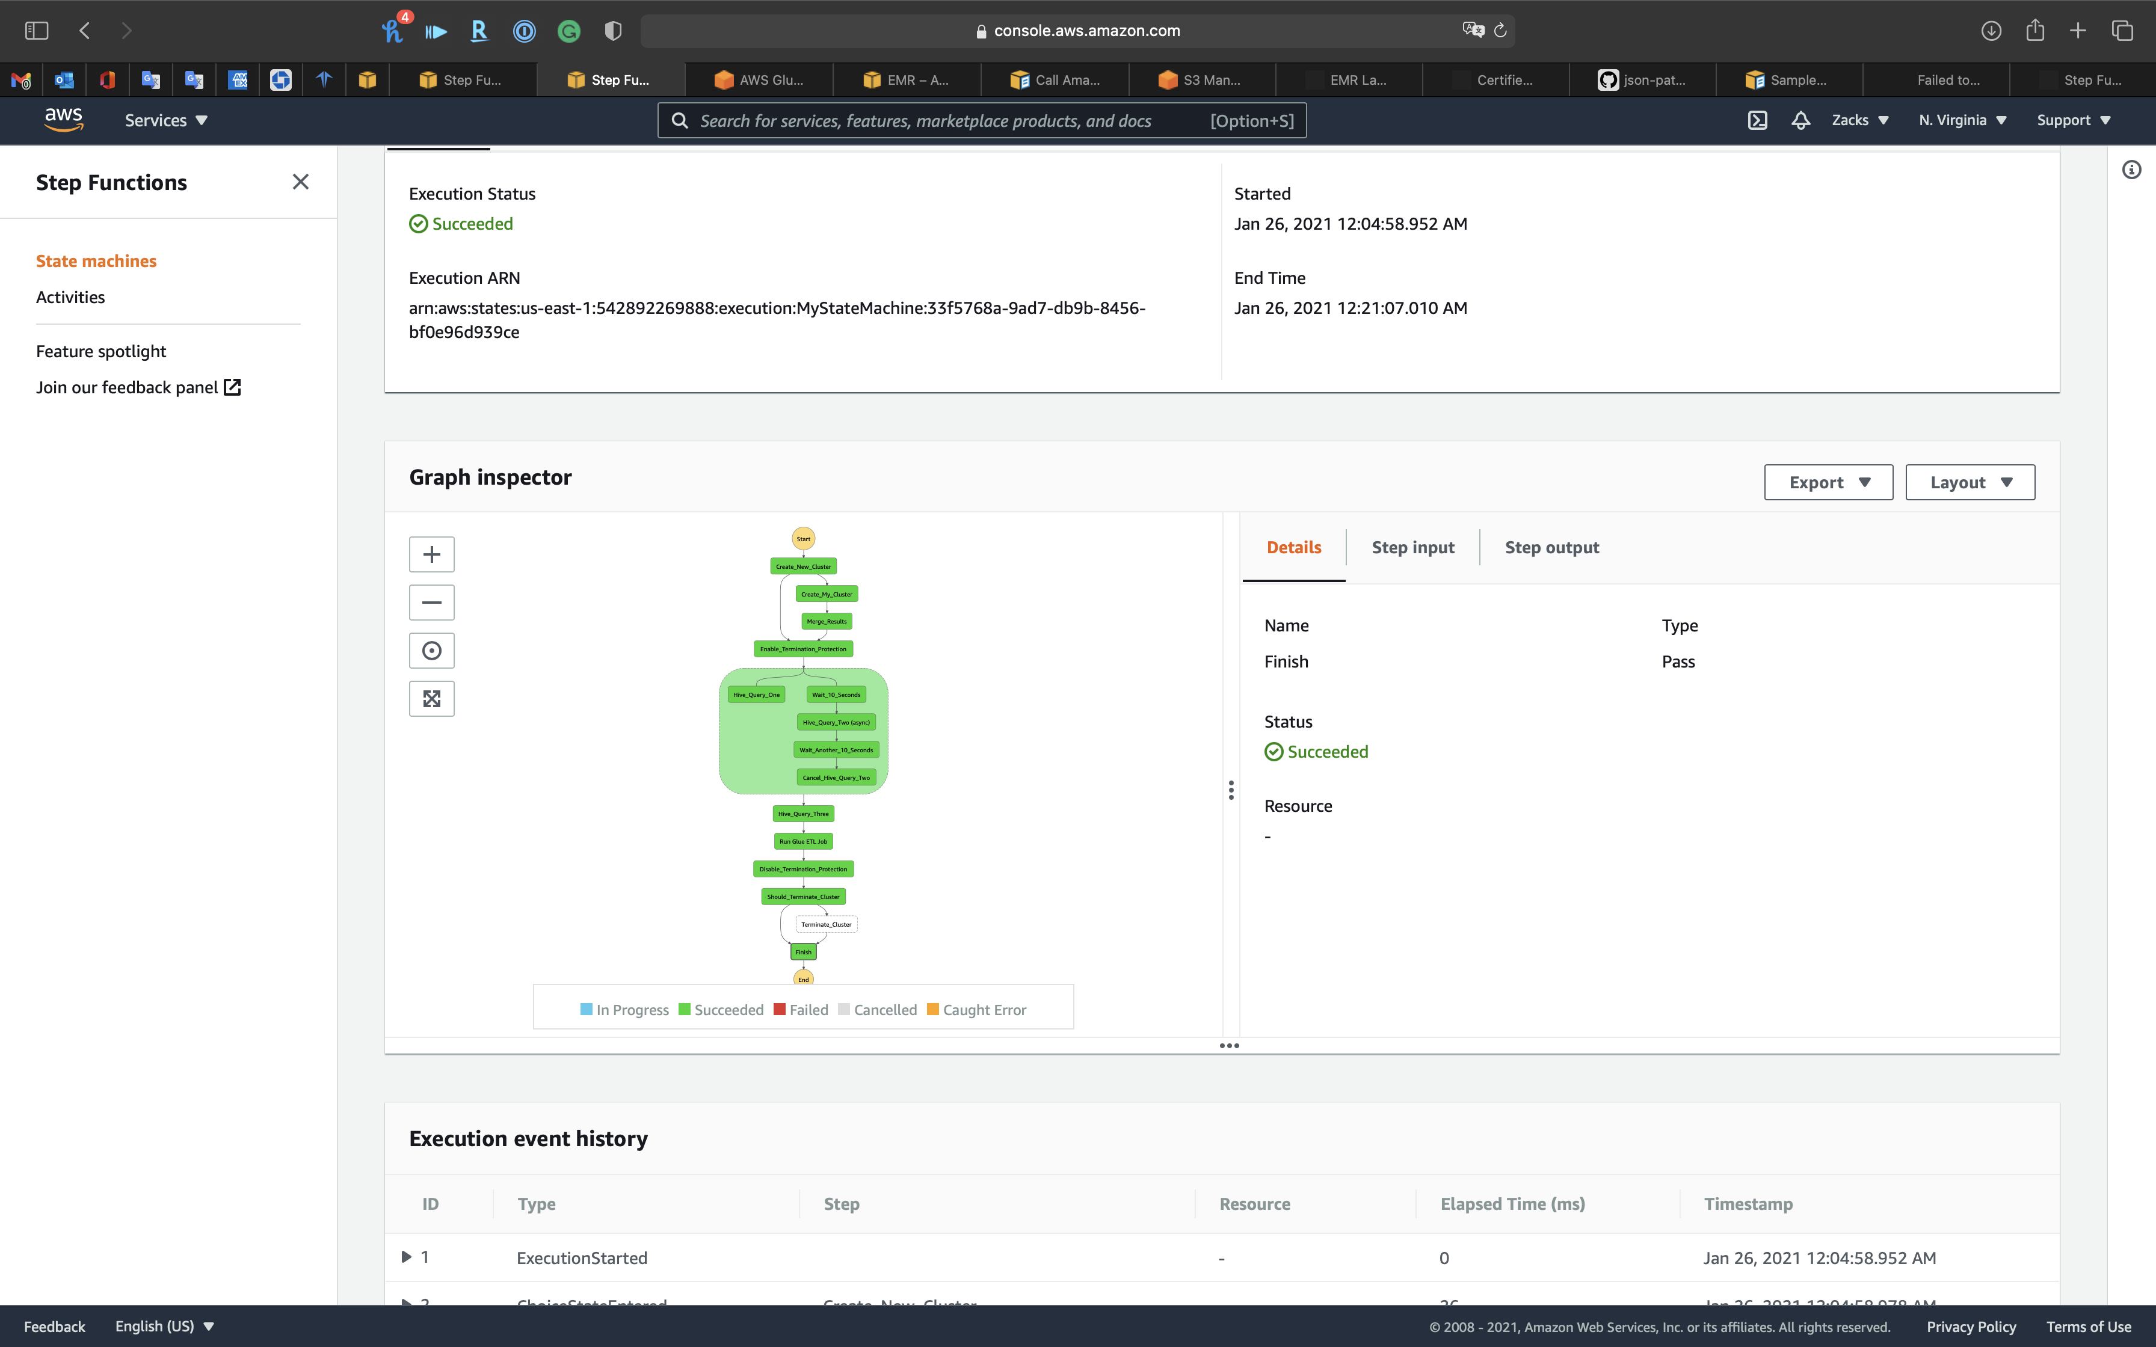Viewport: 2156px width, 1347px height.
Task: Click the info icon at right edge
Action: pyautogui.click(x=2131, y=169)
